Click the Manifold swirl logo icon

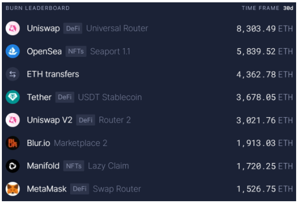pyautogui.click(x=13, y=166)
